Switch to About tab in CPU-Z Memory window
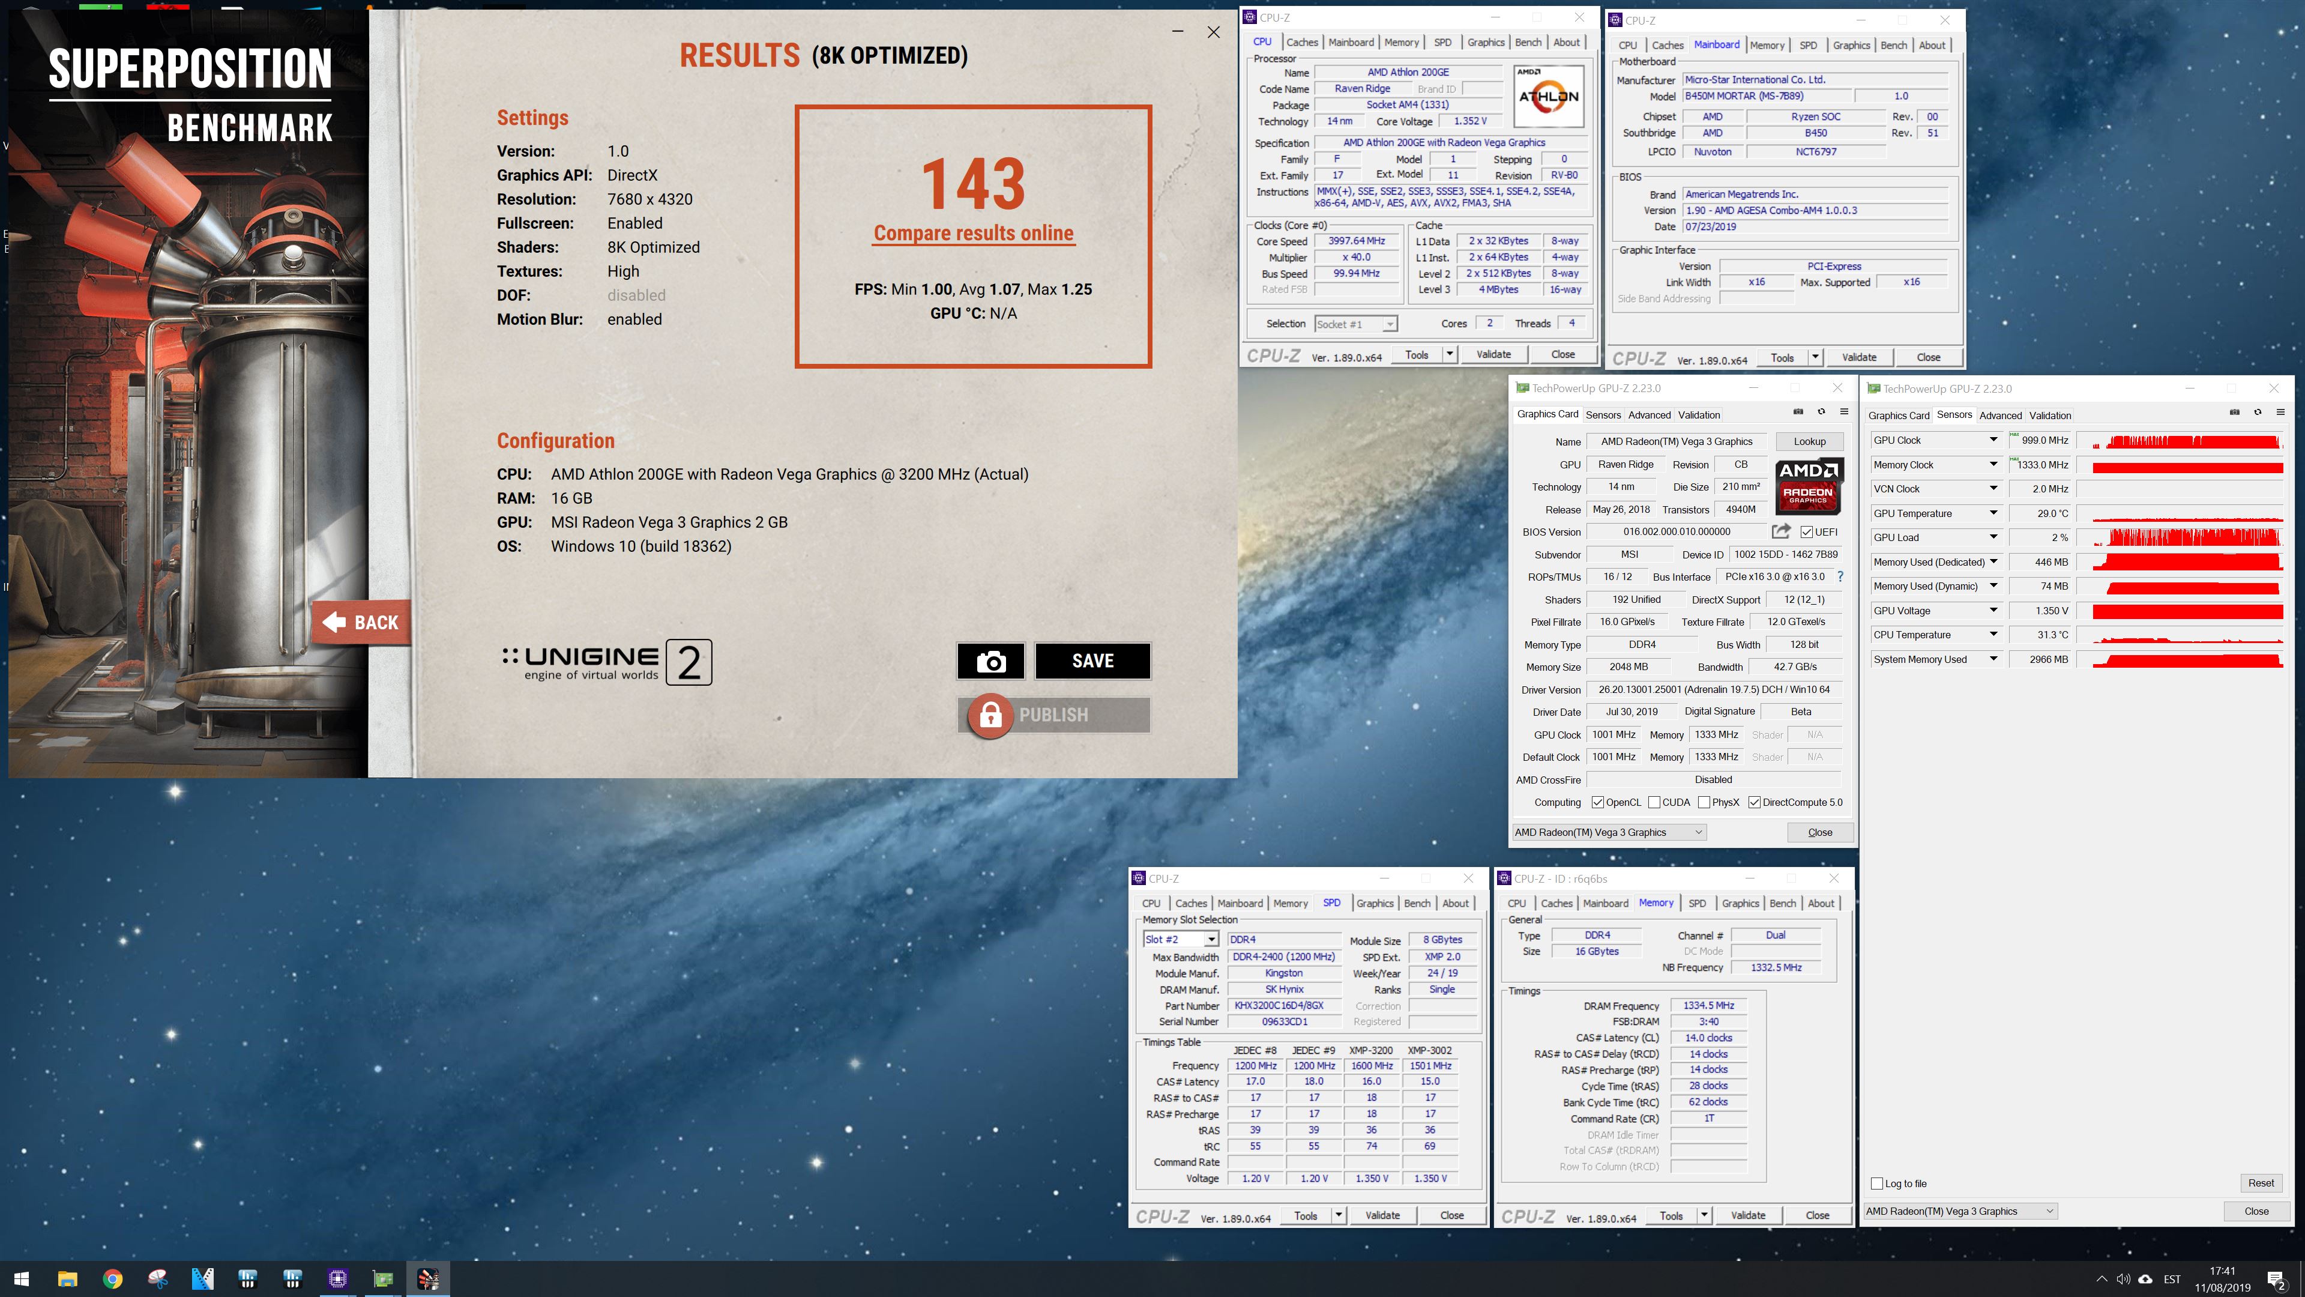The width and height of the screenshot is (2305, 1297). click(1821, 903)
